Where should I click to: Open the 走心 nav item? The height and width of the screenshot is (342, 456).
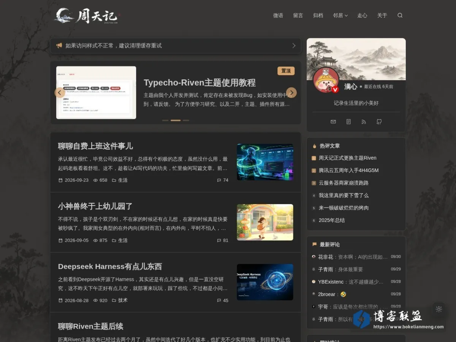(362, 16)
